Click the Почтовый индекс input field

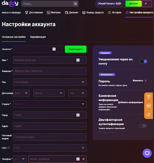pyautogui.click(x=50, y=137)
